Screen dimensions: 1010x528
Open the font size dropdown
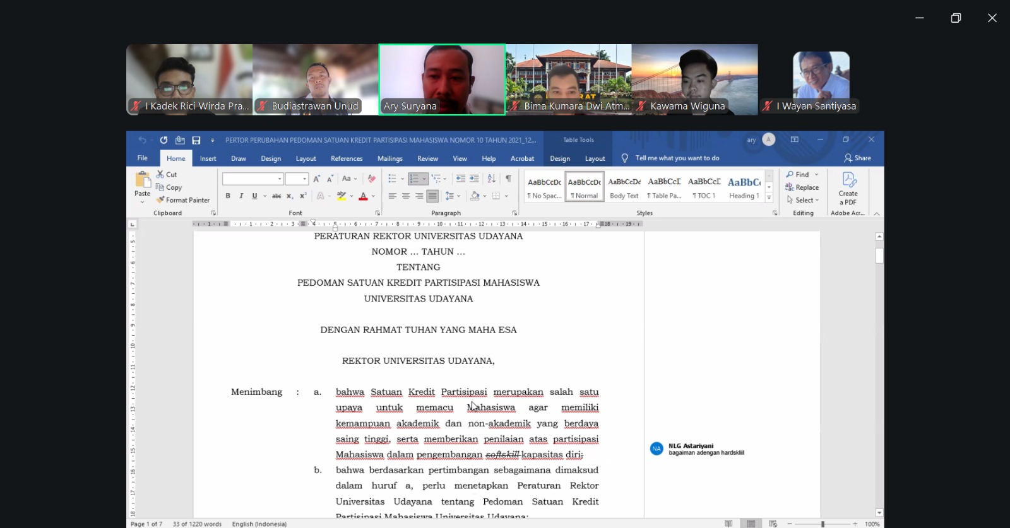[304, 179]
